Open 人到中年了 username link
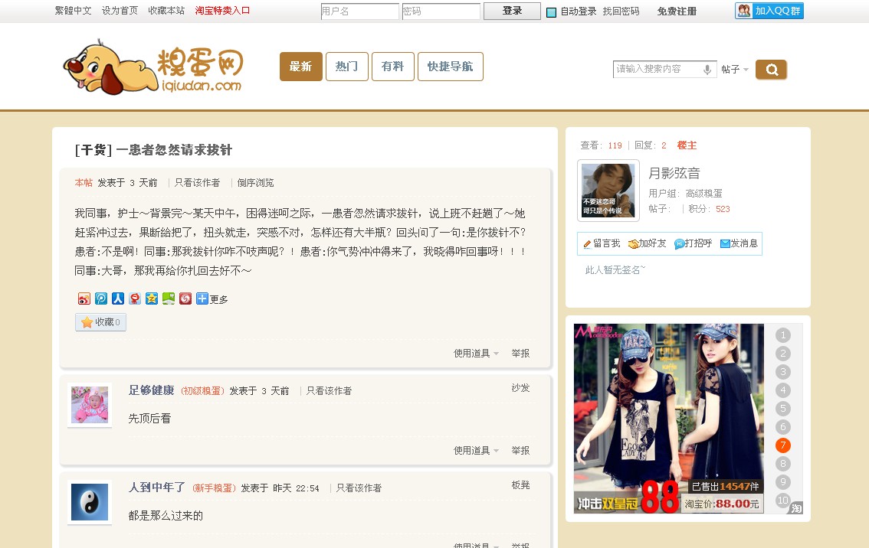 [x=157, y=488]
